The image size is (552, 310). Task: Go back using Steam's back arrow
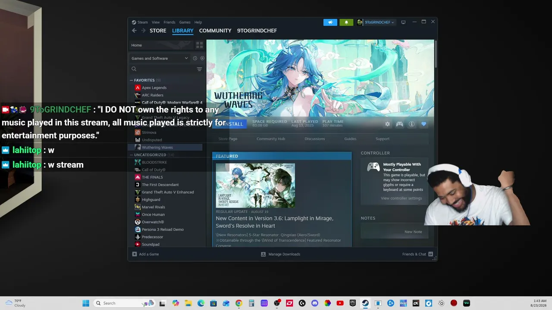click(134, 31)
